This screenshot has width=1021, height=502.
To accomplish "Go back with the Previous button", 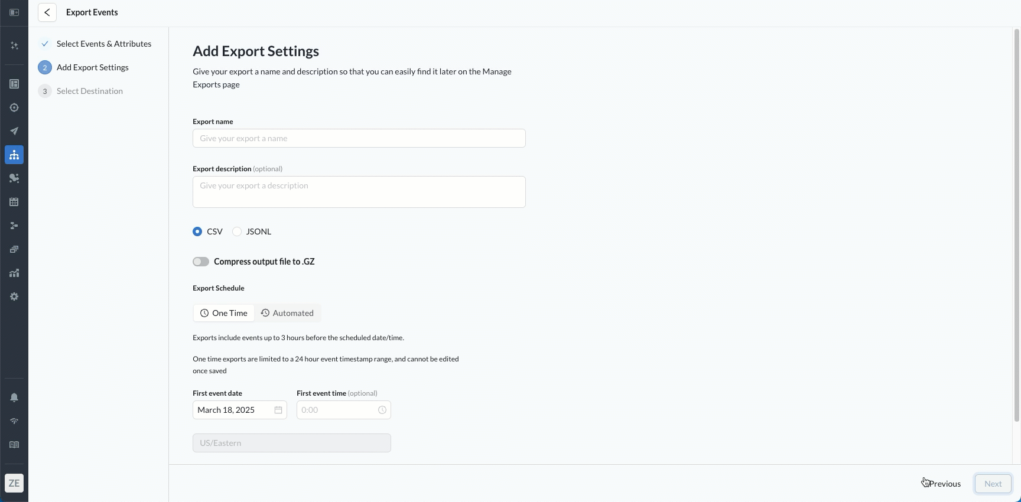I will pos(944,484).
